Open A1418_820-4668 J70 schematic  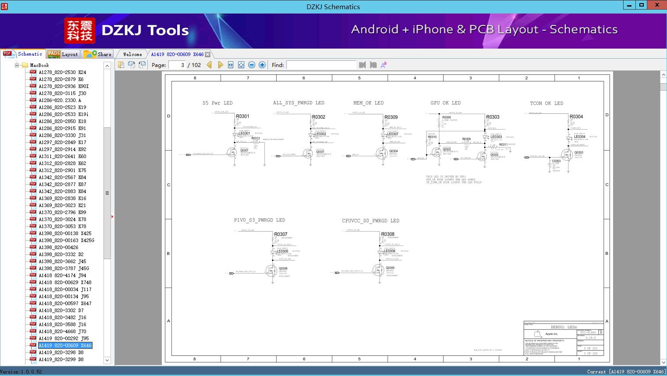(x=62, y=331)
